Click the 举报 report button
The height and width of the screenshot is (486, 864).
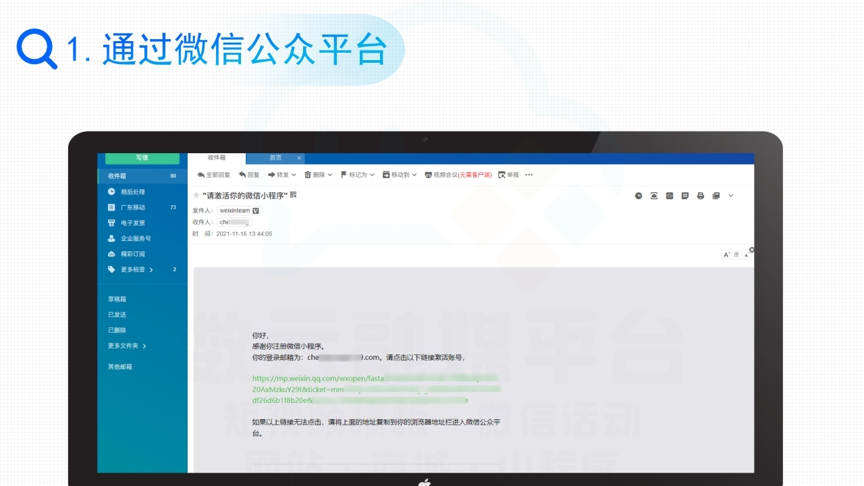coord(509,175)
